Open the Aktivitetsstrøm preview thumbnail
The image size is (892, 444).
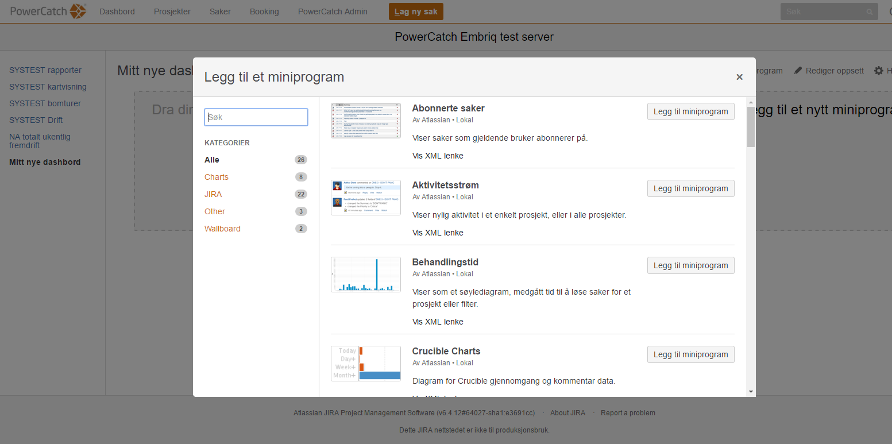365,197
